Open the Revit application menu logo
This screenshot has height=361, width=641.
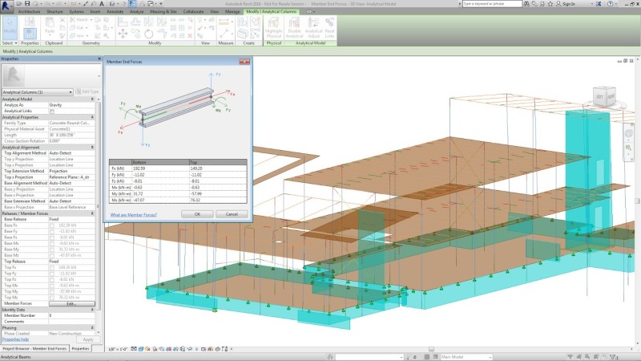click(6, 5)
